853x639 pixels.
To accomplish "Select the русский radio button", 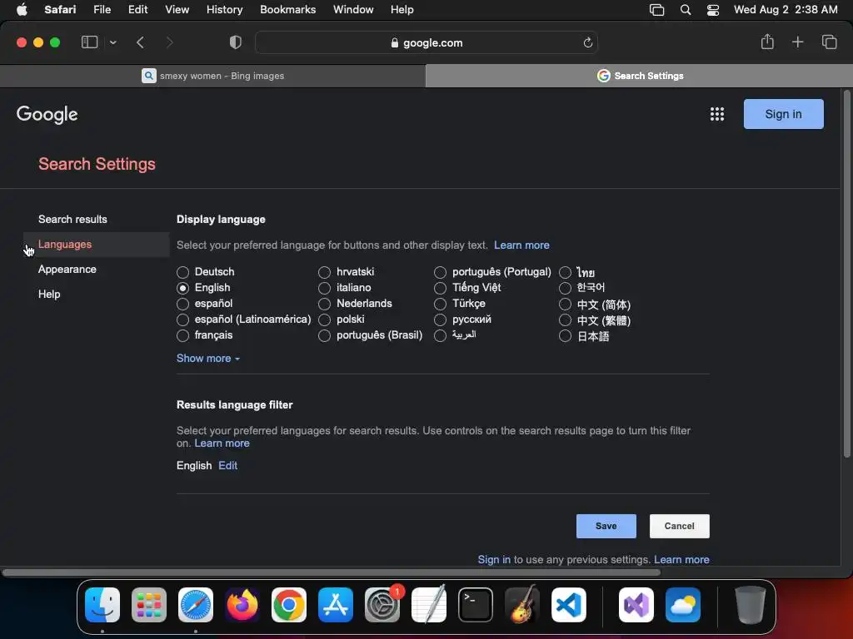I will [440, 320].
